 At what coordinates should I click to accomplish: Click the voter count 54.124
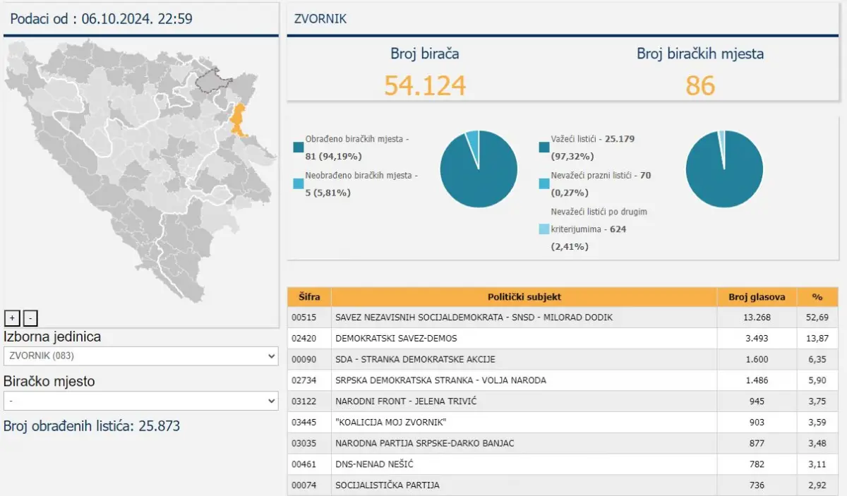pyautogui.click(x=425, y=85)
